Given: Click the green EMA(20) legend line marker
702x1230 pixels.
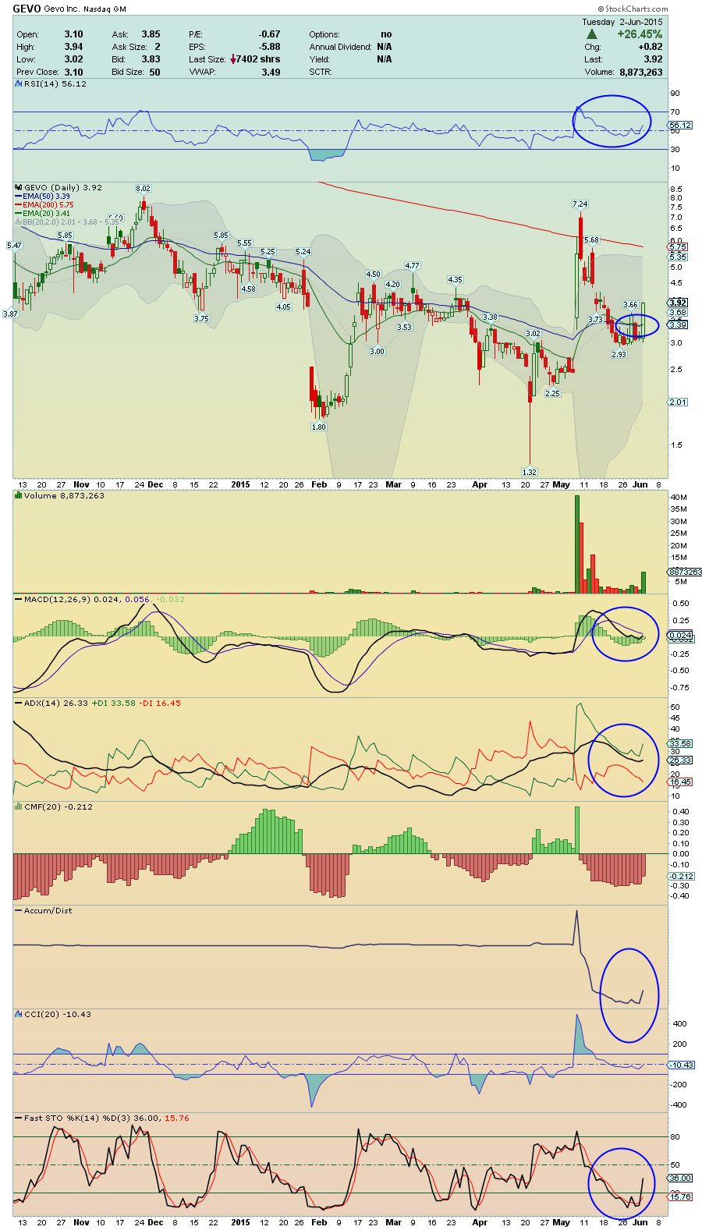Looking at the screenshot, I should pyautogui.click(x=19, y=214).
